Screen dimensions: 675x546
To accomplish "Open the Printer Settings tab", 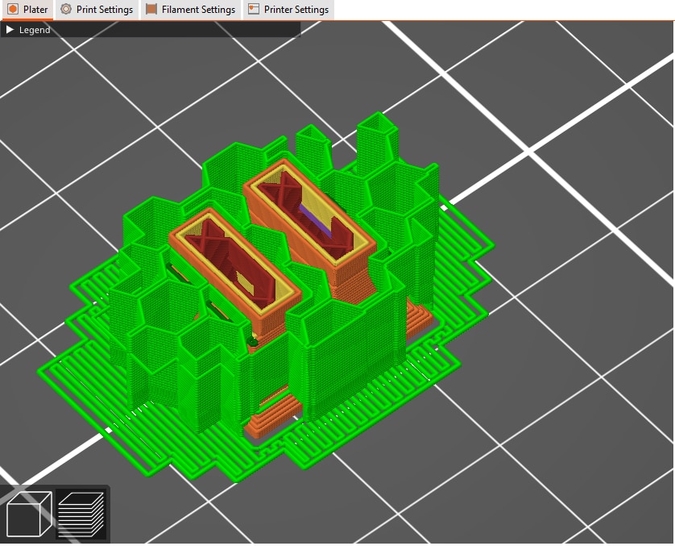I will tap(288, 10).
